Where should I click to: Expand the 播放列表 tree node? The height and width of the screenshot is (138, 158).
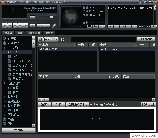pos(4,97)
